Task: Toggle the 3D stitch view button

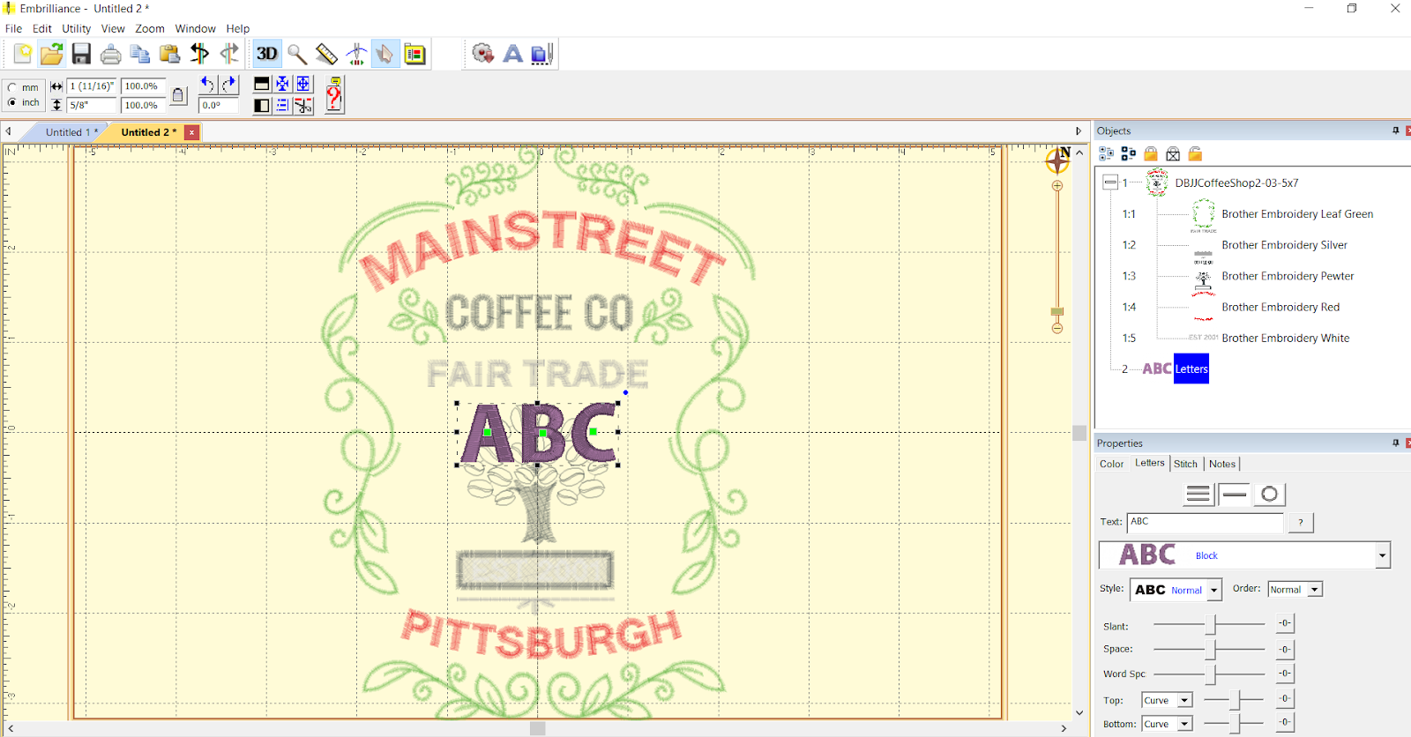Action: [266, 54]
